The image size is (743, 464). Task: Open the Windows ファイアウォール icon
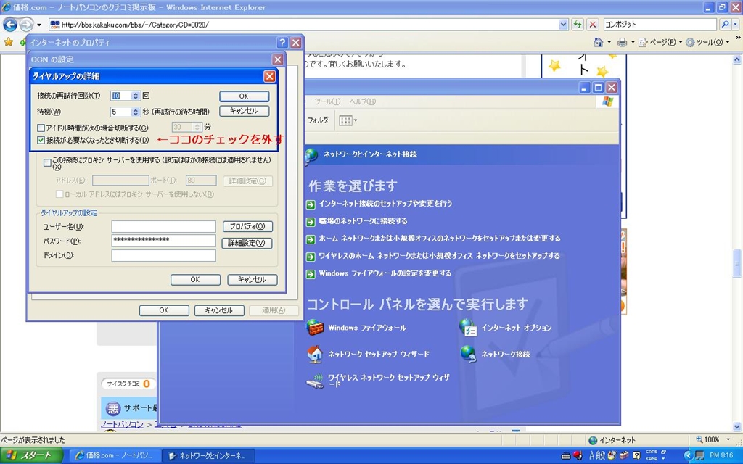click(315, 327)
